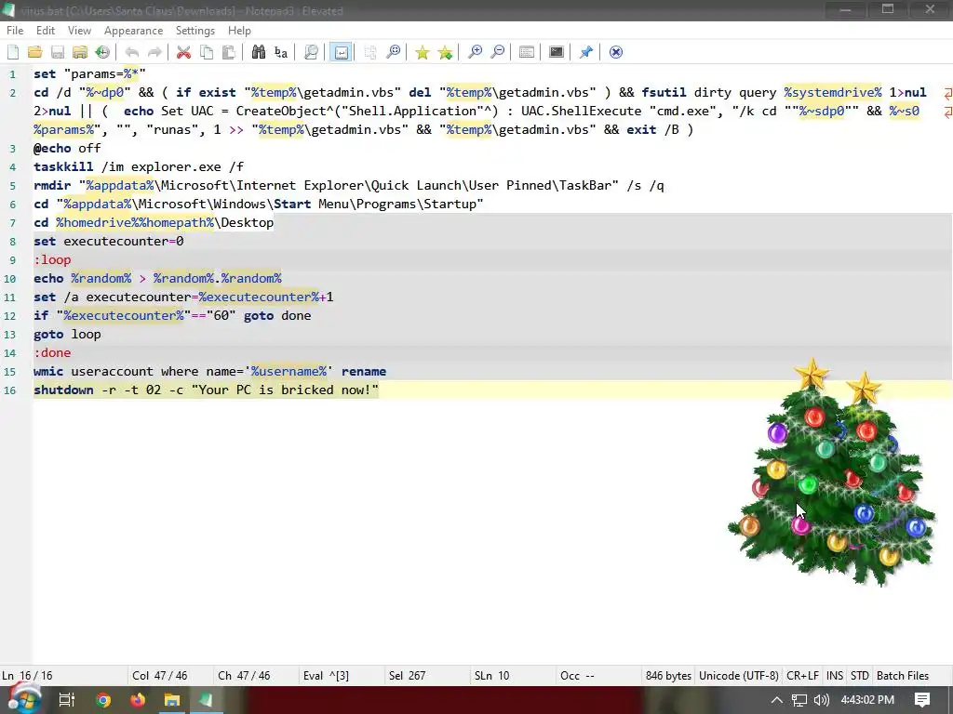Open Replace with the b-to-a icon
This screenshot has width=953, height=714.
(281, 52)
